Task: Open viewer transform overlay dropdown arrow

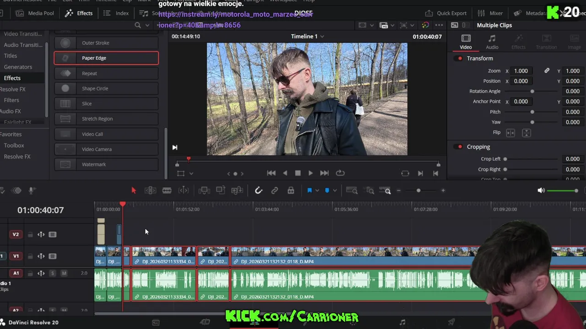Action: [x=191, y=173]
